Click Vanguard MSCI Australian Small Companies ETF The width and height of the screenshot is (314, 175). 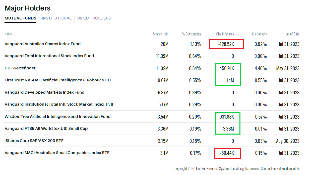coord(57,153)
